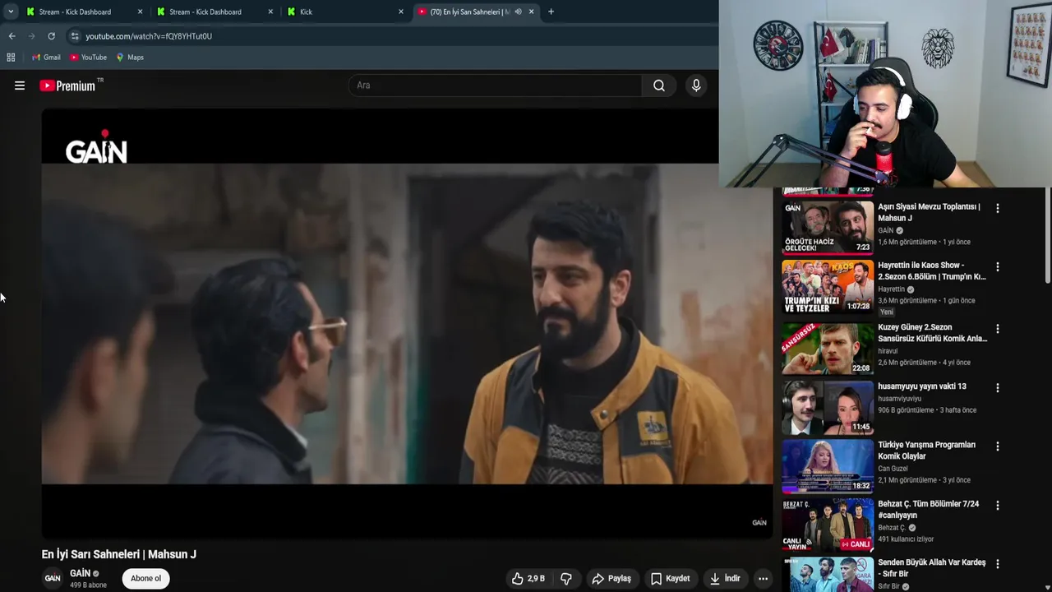Image resolution: width=1052 pixels, height=592 pixels.
Task: Open the Chrome apps grid icon
Action: (x=11, y=58)
